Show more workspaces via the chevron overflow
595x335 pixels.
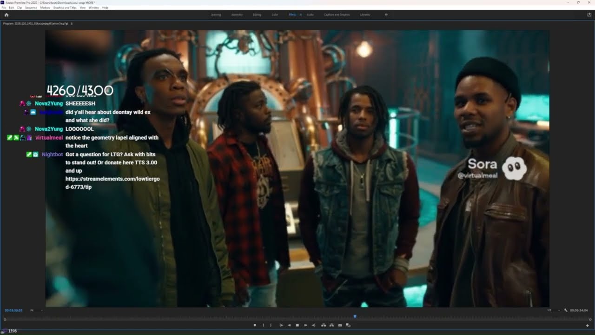386,15
